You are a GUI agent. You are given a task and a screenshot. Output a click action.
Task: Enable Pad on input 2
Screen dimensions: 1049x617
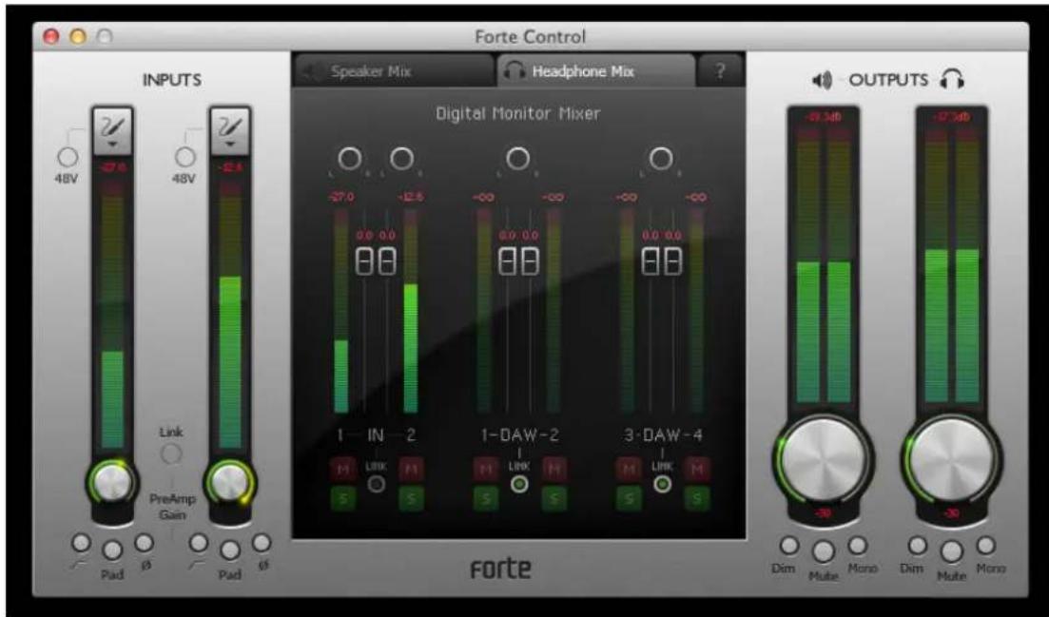[x=230, y=550]
